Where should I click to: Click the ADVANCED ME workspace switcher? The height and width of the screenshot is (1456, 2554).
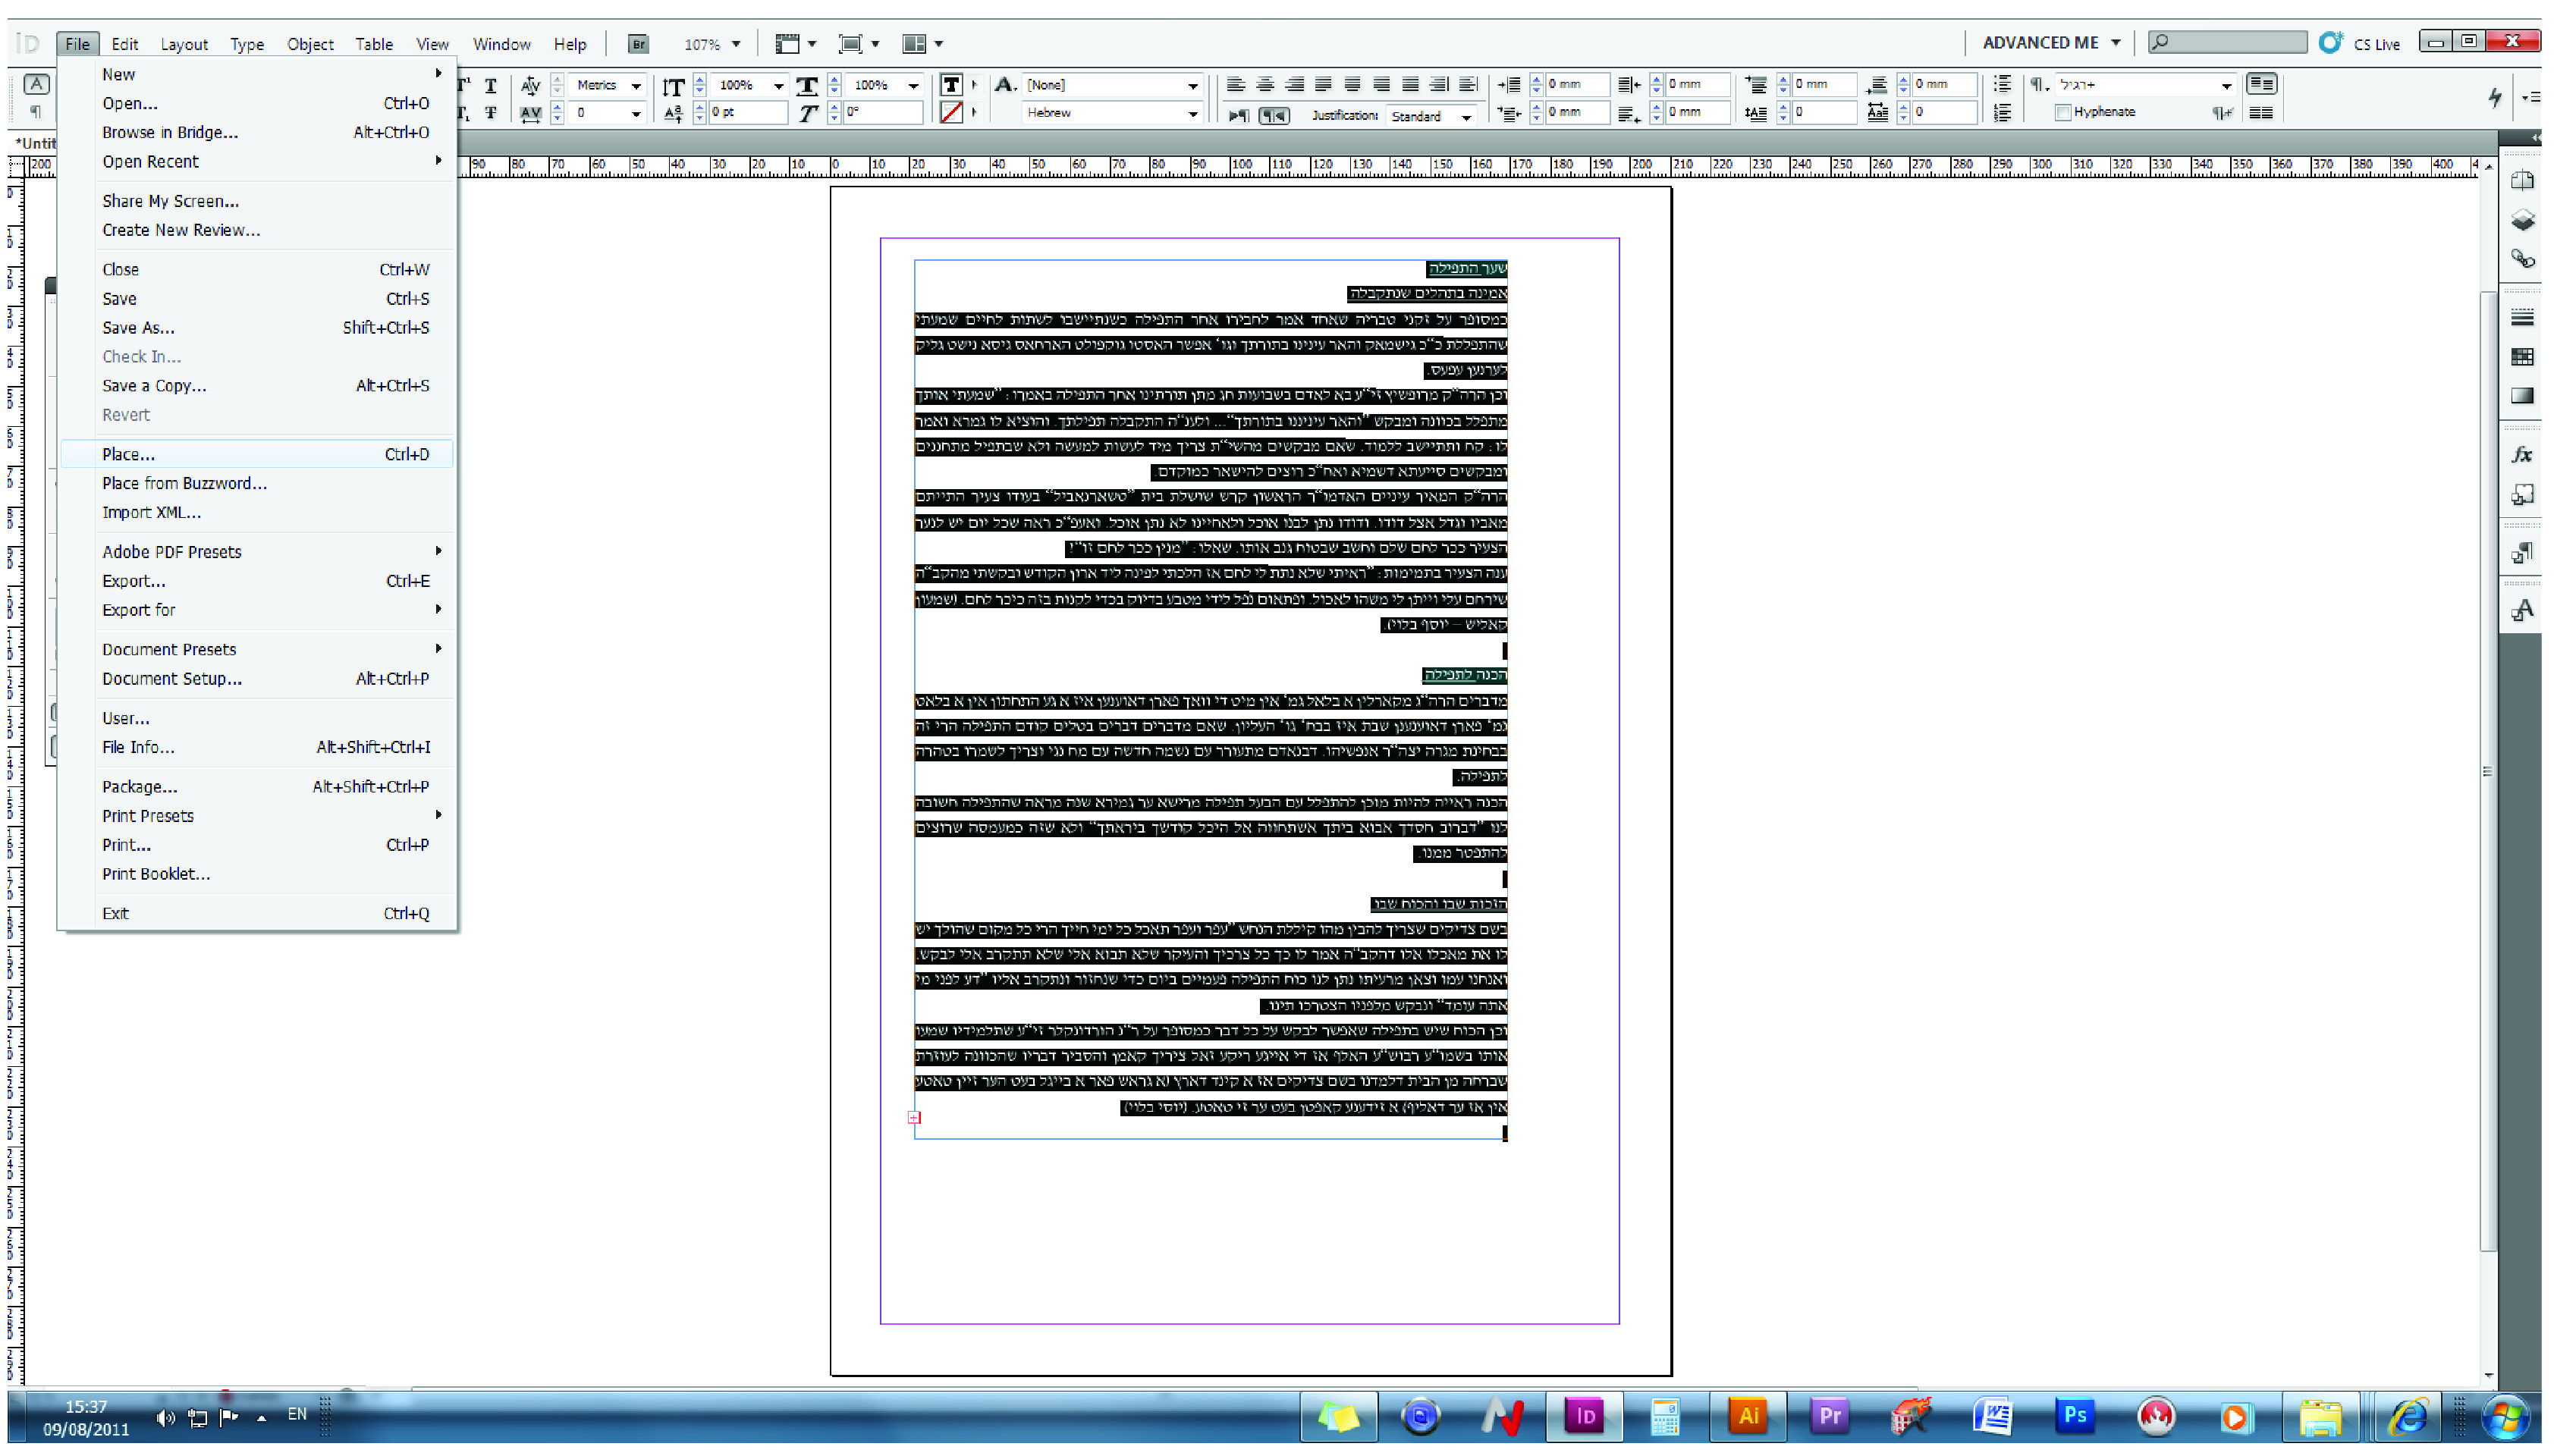pyautogui.click(x=2051, y=43)
